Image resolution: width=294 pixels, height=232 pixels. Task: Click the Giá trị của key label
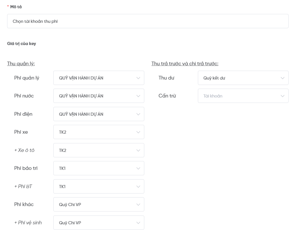(21, 44)
